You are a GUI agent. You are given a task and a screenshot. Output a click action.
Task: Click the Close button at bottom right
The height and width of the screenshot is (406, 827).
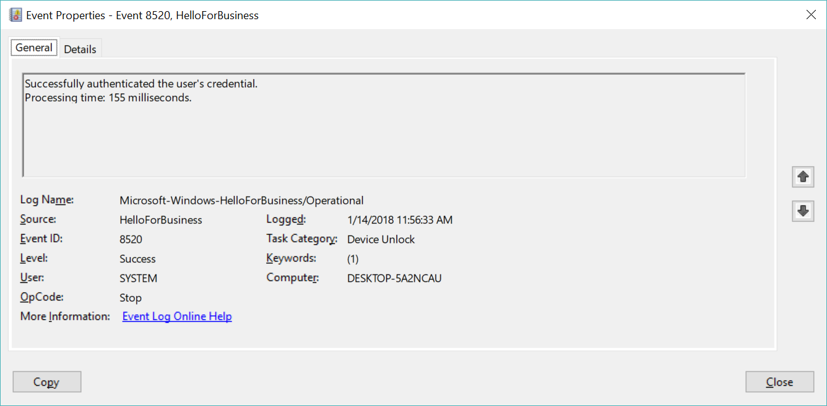click(x=779, y=382)
